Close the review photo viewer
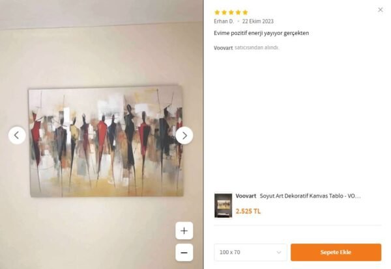The image size is (391, 269). point(381,10)
